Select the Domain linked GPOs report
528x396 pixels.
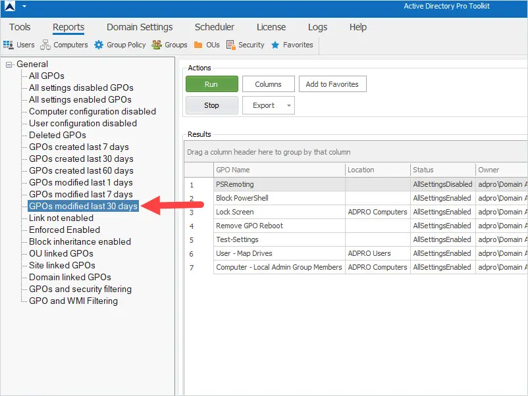tap(70, 277)
